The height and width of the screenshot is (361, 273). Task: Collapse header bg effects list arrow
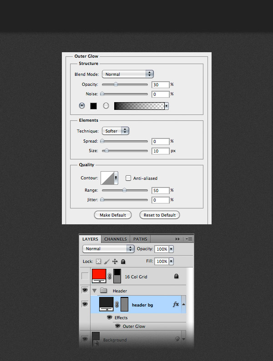pos(184,304)
